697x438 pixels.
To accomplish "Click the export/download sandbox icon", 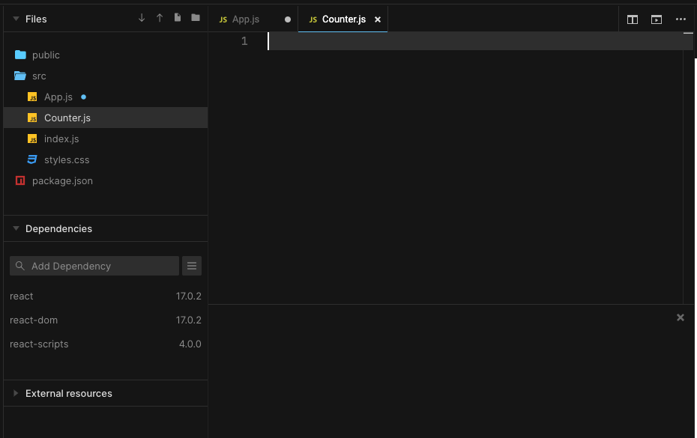I will coord(141,17).
